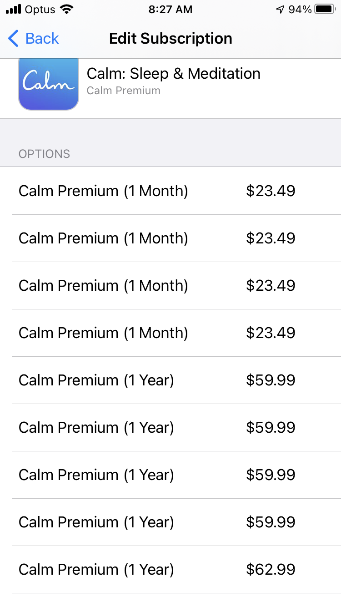Viewport: 341px width, 607px height.
Task: Tap the battery icon in status bar
Action: [x=325, y=10]
